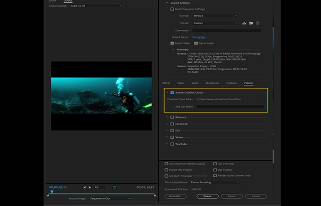
Task: Switch to the Captions tab
Action: (232, 83)
